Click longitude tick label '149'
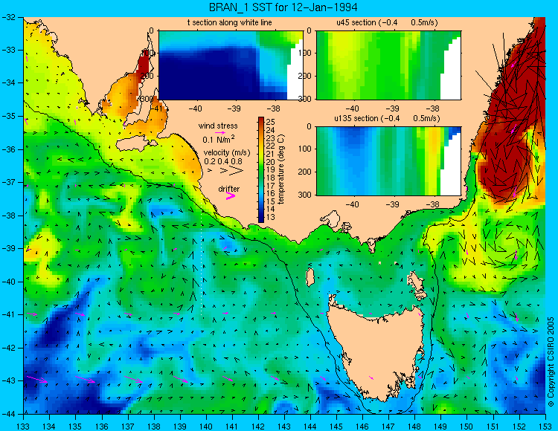Screen dimensions: 558x431 pos(441,426)
